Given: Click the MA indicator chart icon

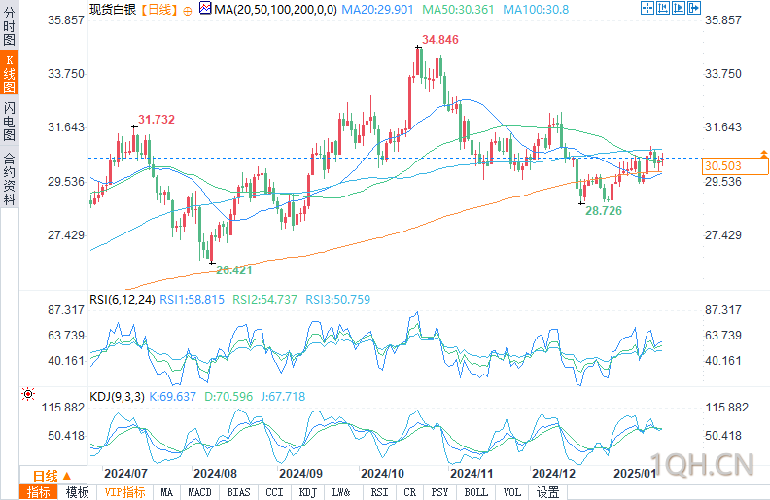Looking at the screenshot, I should pyautogui.click(x=205, y=8).
